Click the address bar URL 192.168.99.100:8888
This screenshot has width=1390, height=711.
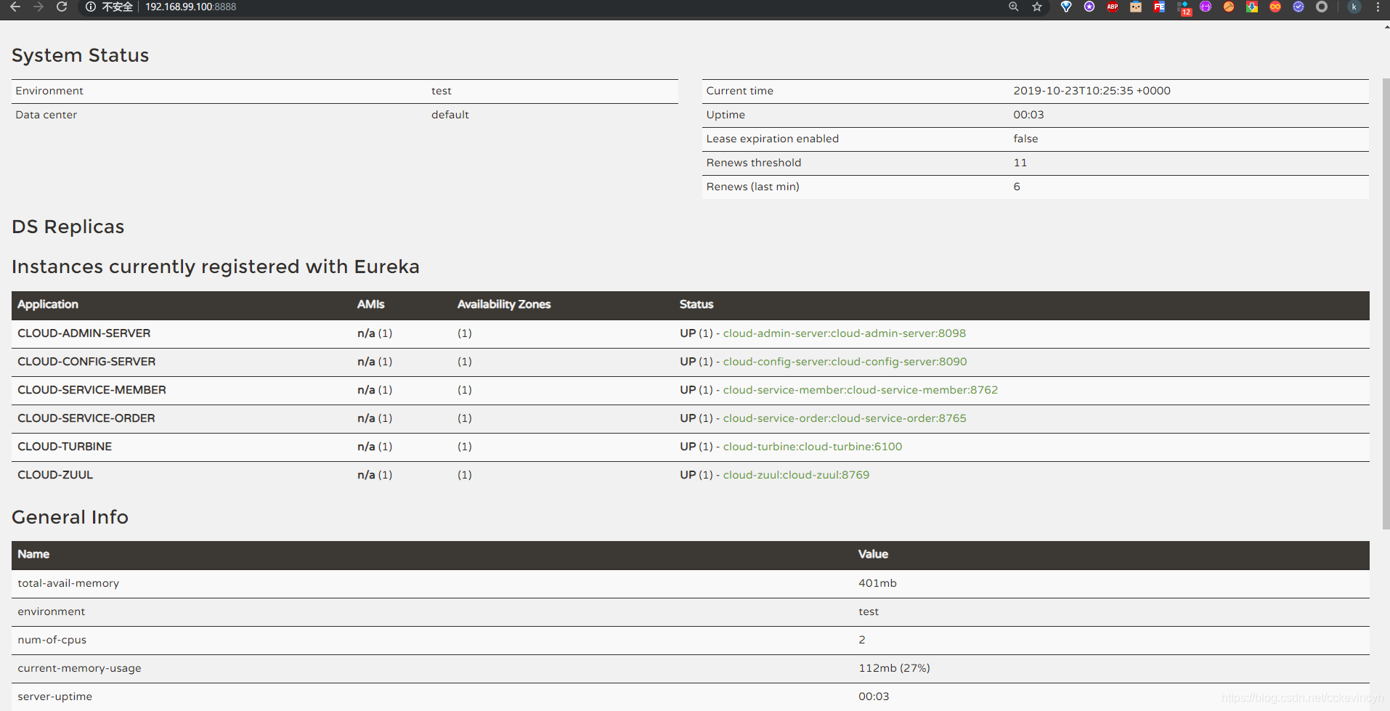click(190, 7)
